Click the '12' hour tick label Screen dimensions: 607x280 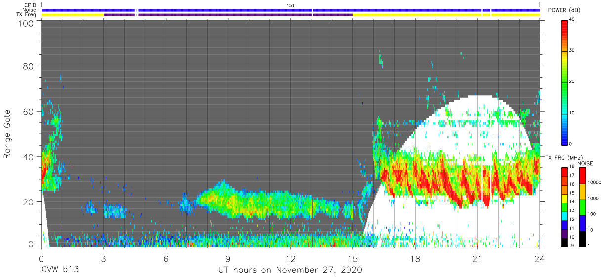[x=291, y=258]
